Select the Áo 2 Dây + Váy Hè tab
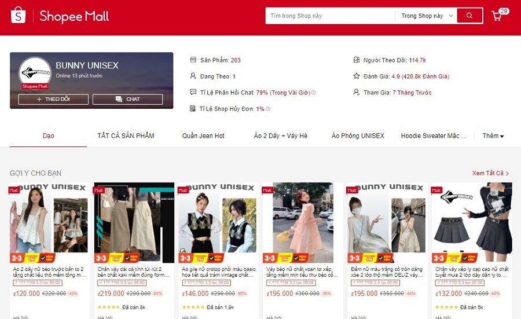 coord(281,136)
